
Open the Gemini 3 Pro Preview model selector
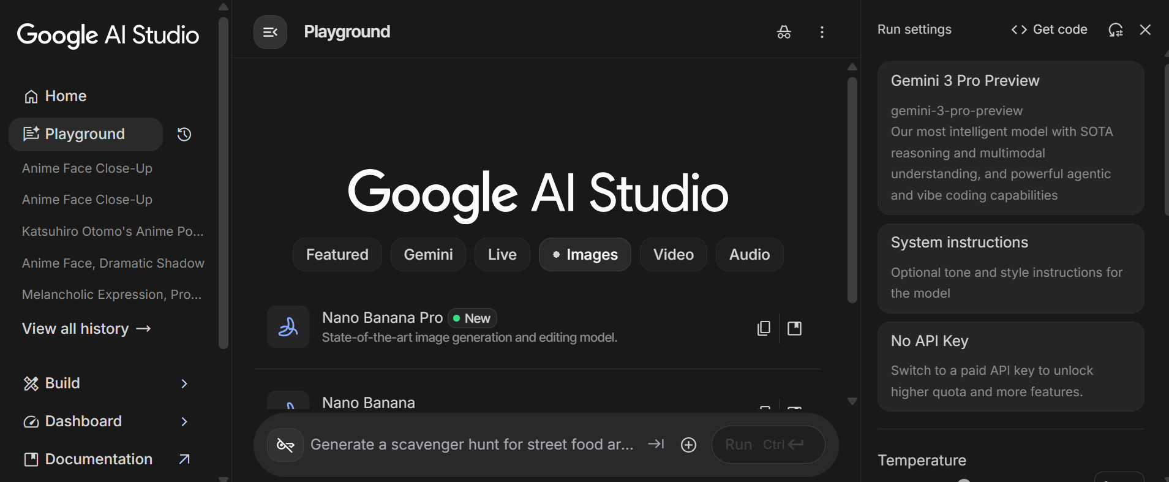click(x=1010, y=138)
